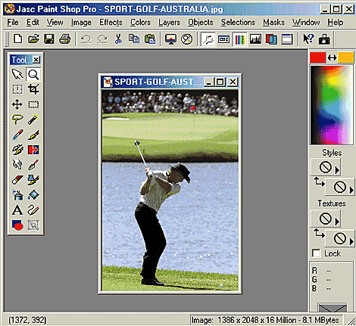Click the New file toolbar icon
This screenshot has height=326, width=356.
coord(17,39)
